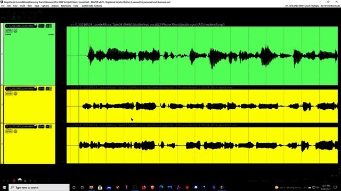Click the volume knob on the second track
The width and height of the screenshot is (341, 191).
pos(36,89)
